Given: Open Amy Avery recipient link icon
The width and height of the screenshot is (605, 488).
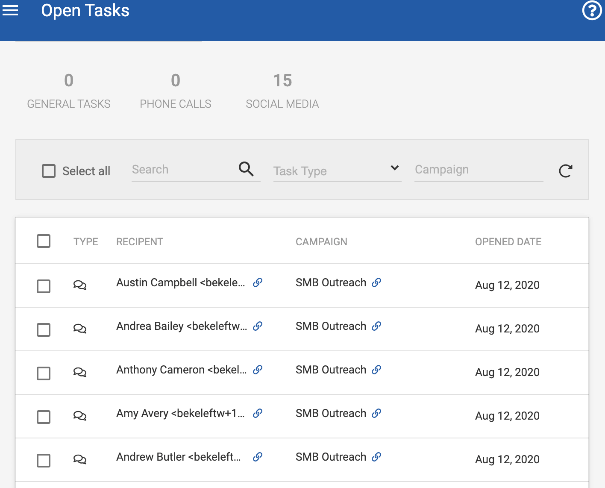Looking at the screenshot, I should (x=258, y=413).
